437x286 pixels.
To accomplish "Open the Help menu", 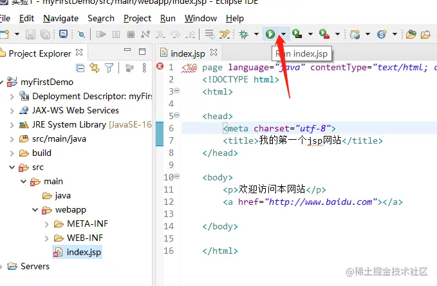I will 235,19.
